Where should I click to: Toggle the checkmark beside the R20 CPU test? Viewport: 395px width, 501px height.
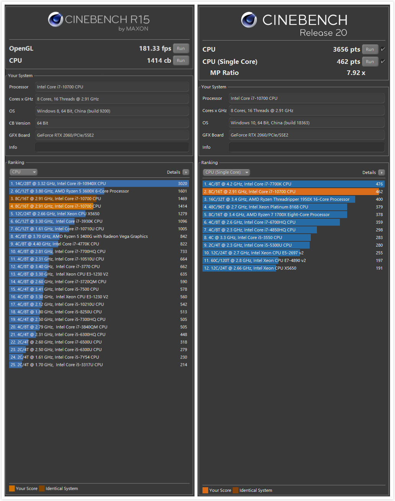coord(383,49)
